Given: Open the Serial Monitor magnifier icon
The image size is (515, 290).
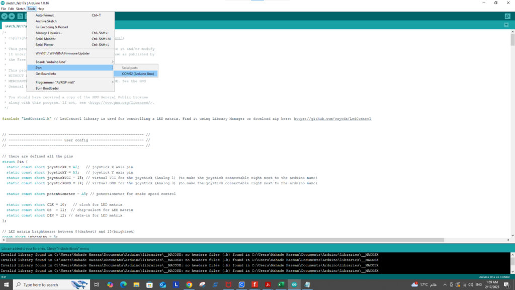Looking at the screenshot, I should point(507,16).
